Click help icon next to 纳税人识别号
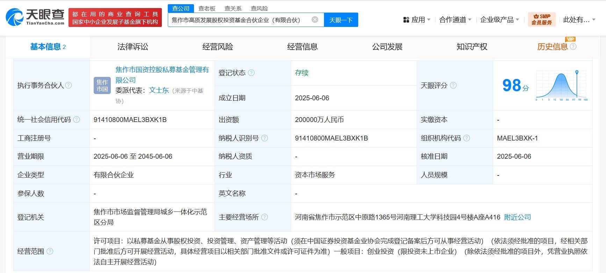The width and height of the screenshot is (606, 273). point(265,138)
